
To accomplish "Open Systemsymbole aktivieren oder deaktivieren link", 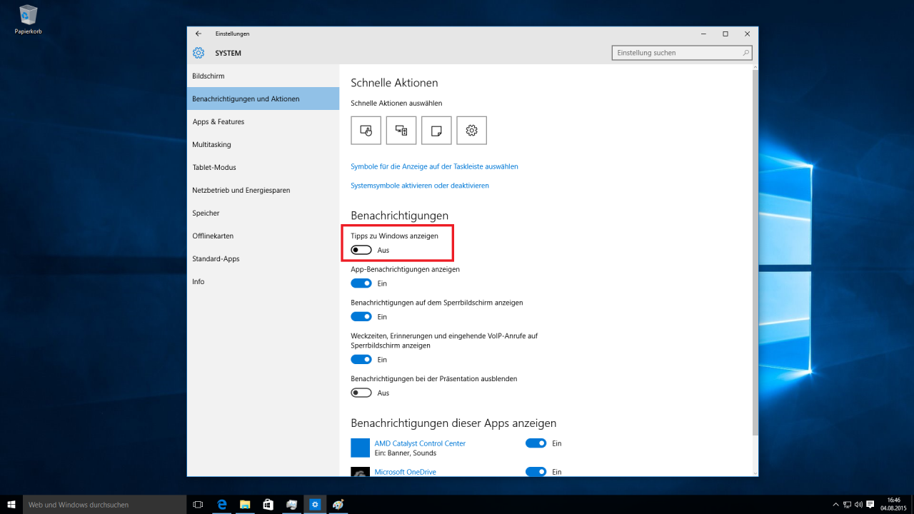I will tap(420, 186).
